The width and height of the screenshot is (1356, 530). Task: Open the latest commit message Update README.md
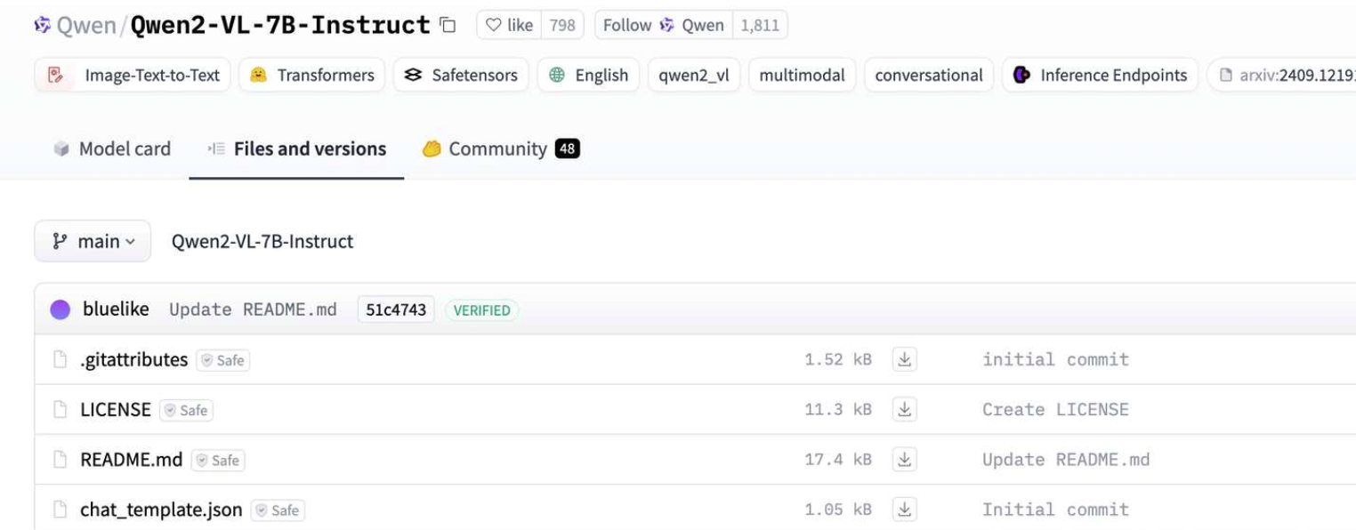pos(253,309)
